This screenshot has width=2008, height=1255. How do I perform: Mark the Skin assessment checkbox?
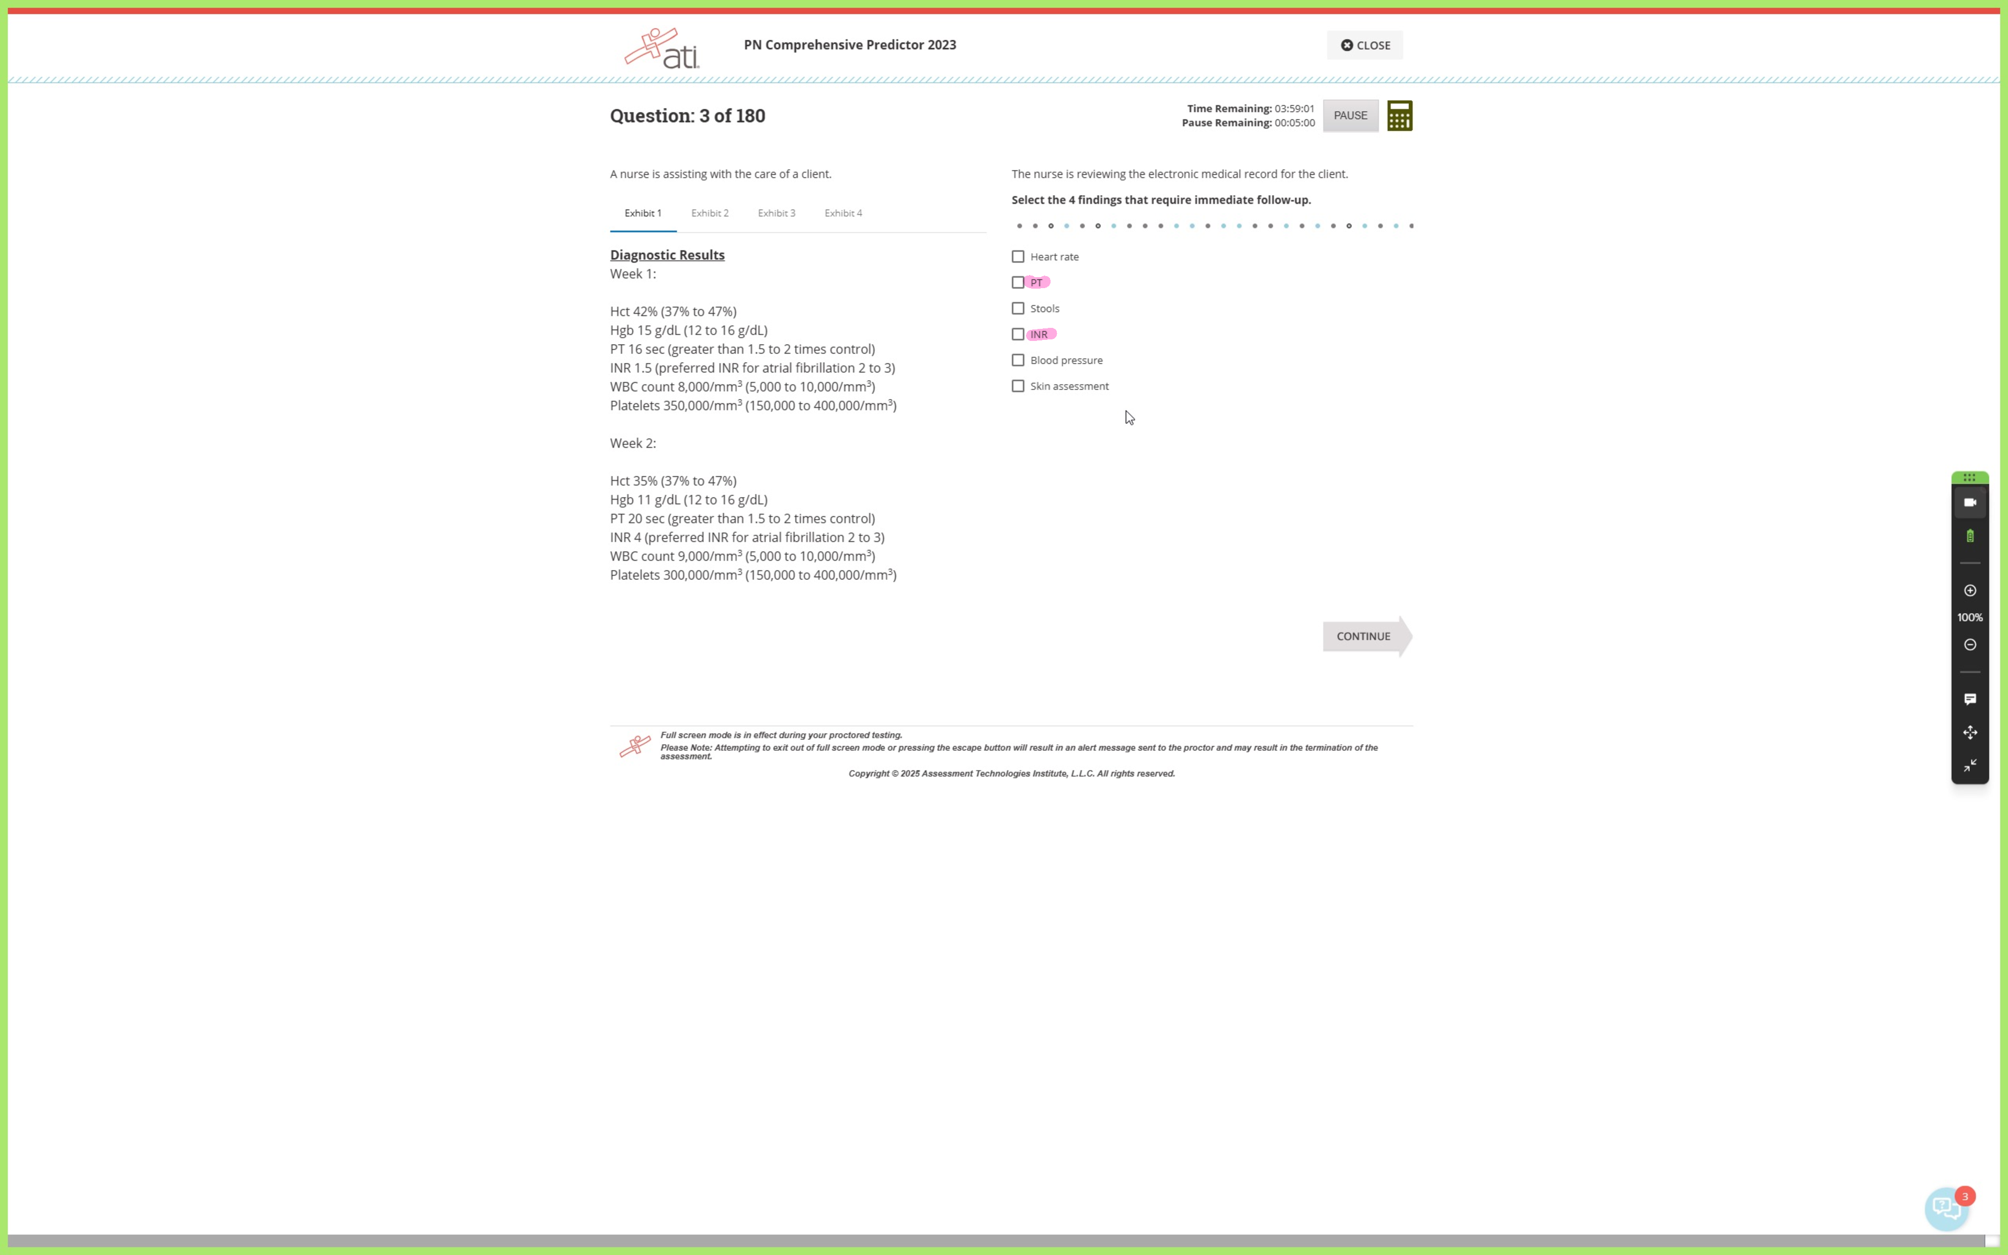1018,386
